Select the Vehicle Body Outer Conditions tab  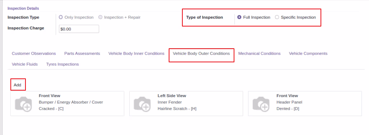coord(201,53)
